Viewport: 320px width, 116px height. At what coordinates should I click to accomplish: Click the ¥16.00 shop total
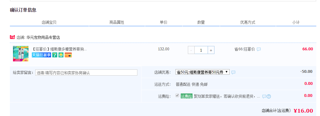pyautogui.click(x=303, y=111)
